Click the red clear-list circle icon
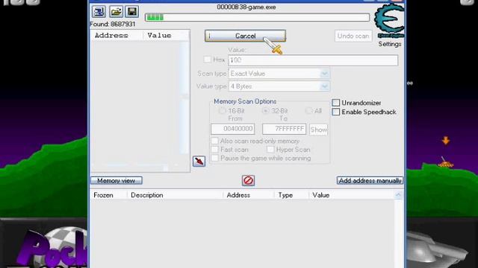478x268 pixels. click(x=248, y=180)
